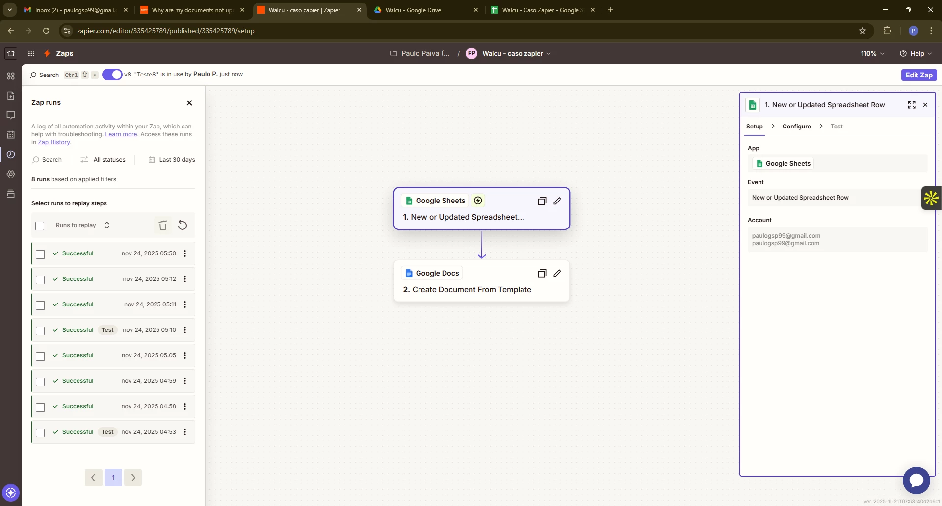Open the advanced settings gear in sidebar
Screen dimensions: 942x506
tap(11, 174)
